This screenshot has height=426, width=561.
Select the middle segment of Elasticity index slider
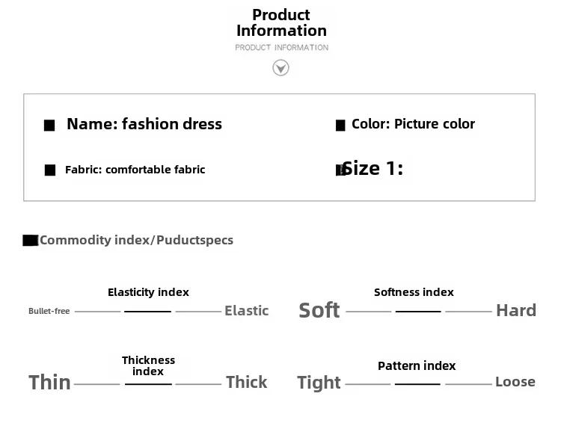[147, 312]
